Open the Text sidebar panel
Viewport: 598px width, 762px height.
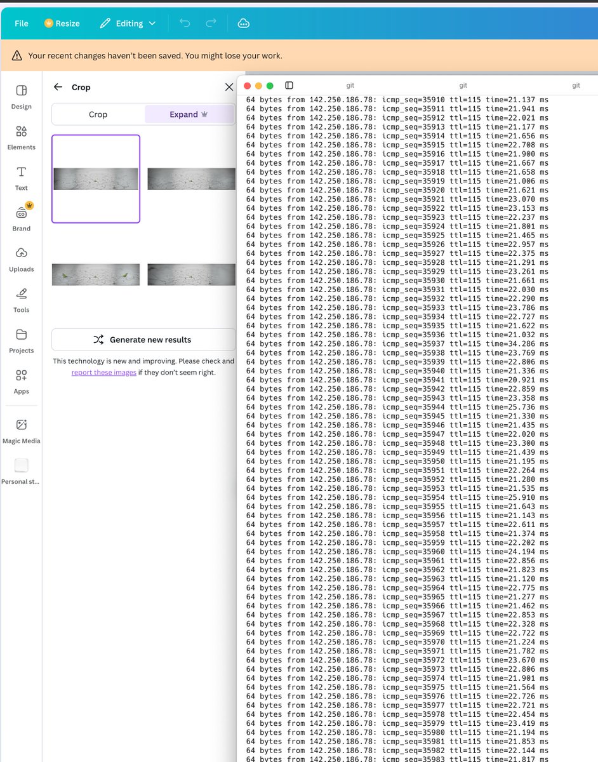[21, 178]
